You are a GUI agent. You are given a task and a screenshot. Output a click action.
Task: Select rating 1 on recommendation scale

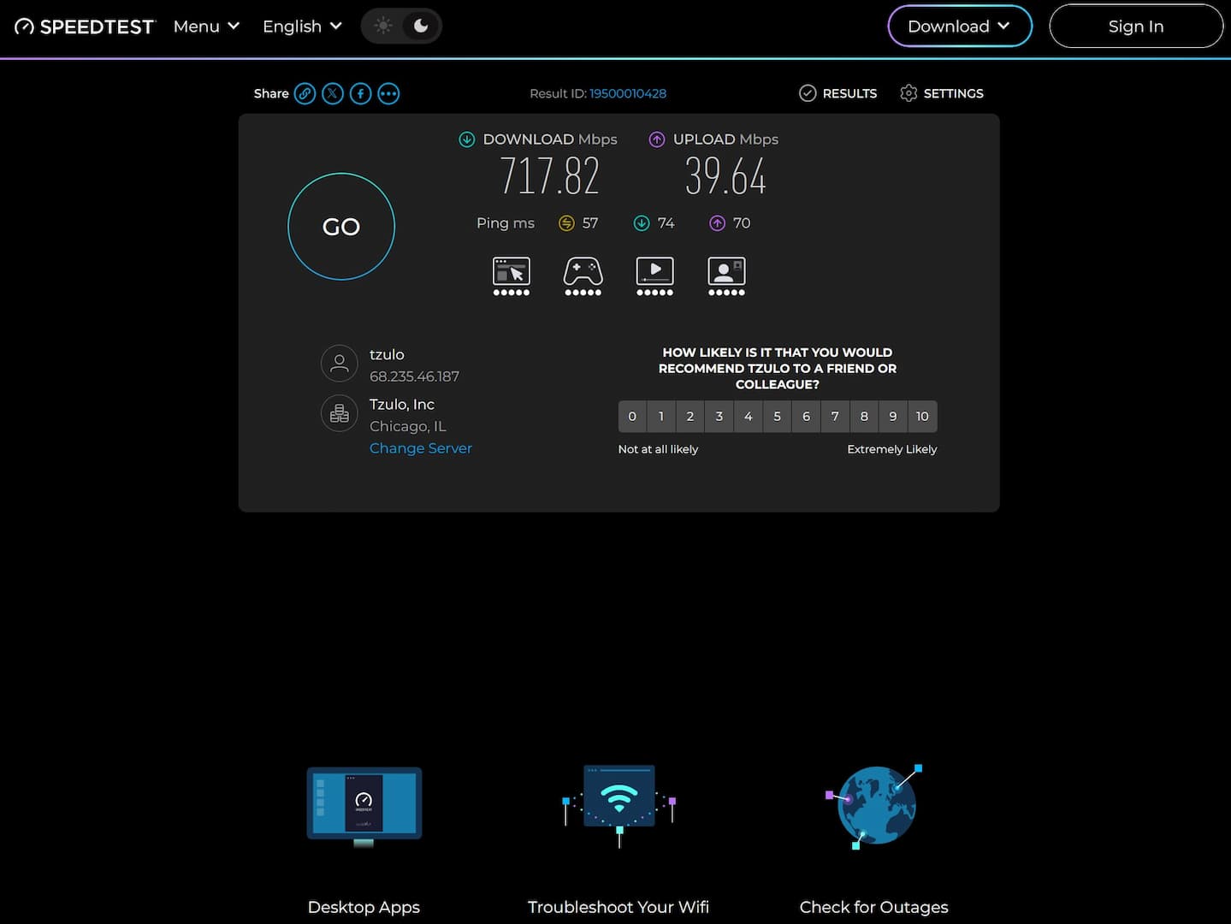(x=661, y=417)
